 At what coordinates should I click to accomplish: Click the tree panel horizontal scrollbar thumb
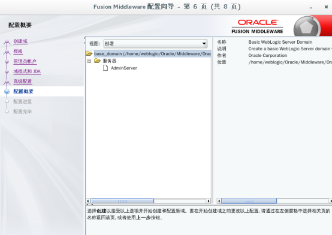[x=122, y=201]
